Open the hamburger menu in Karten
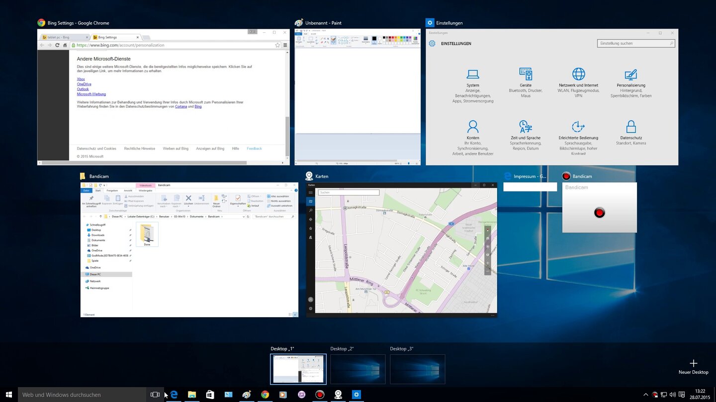716x402 pixels. coord(311,192)
